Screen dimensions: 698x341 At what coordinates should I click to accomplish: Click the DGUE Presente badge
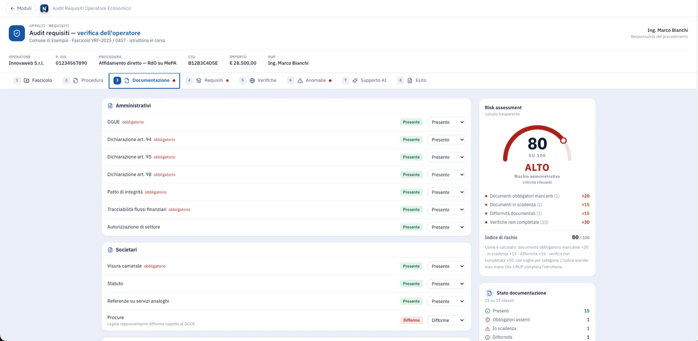[x=411, y=122]
